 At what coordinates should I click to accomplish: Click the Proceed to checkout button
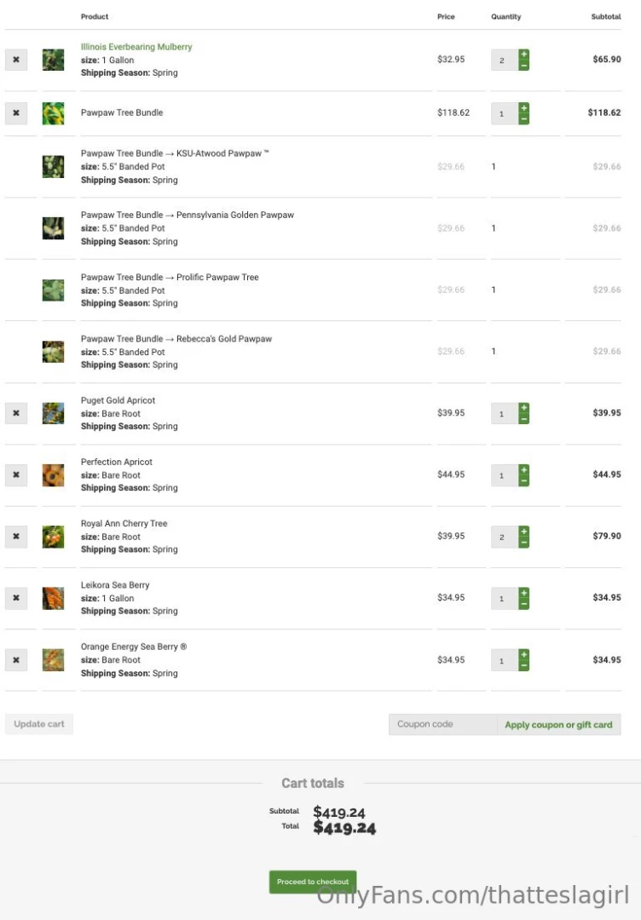pyautogui.click(x=313, y=882)
